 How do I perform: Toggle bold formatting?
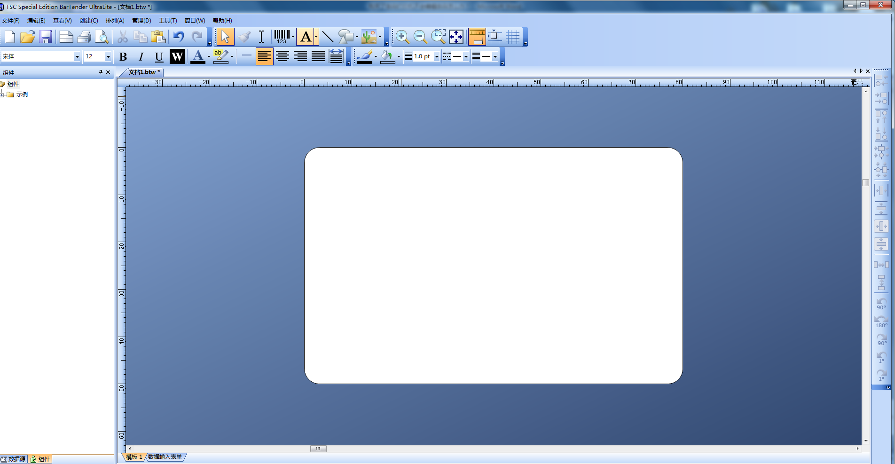123,56
